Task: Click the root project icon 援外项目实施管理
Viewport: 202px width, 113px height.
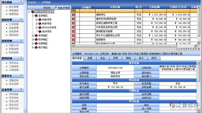Action: click(x=33, y=12)
